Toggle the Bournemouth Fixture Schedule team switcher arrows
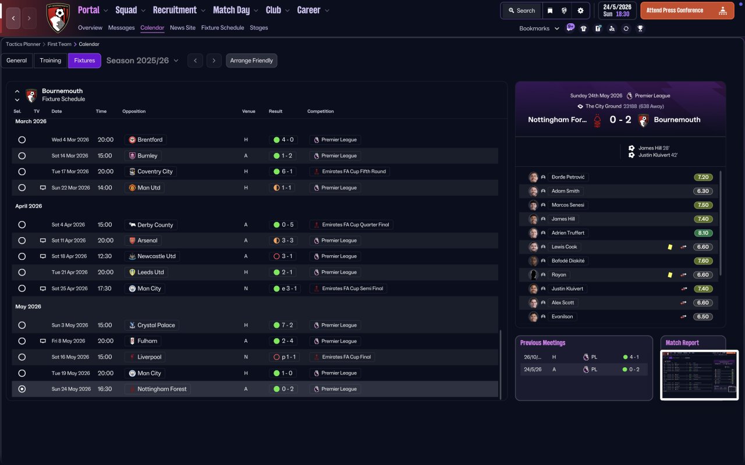Image resolution: width=745 pixels, height=465 pixels. click(x=17, y=95)
